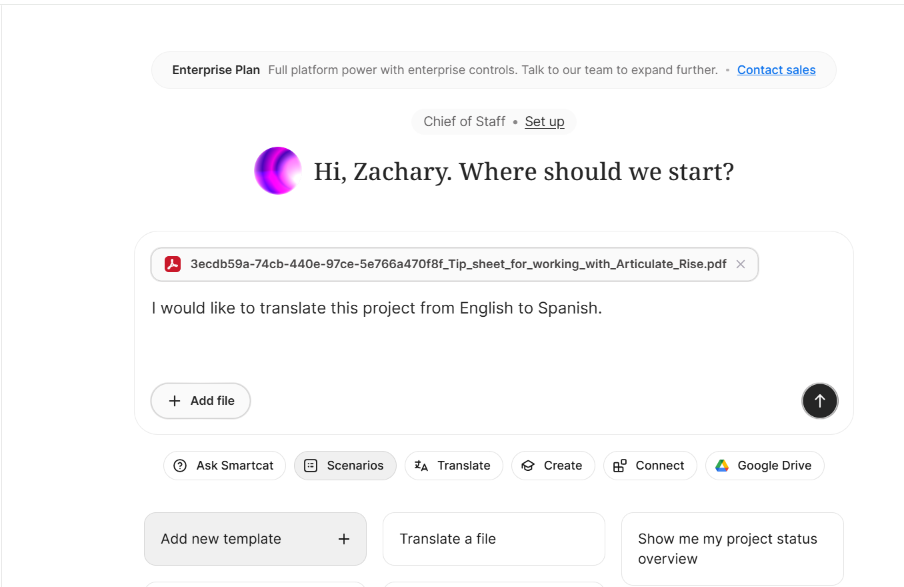Click the question mark icon on Ask Smartcat
This screenshot has height=587, width=904.
click(180, 466)
